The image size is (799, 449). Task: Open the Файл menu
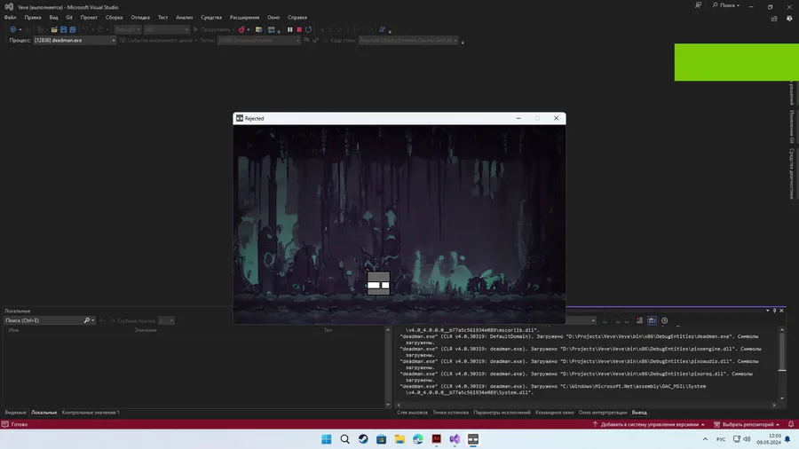point(10,18)
